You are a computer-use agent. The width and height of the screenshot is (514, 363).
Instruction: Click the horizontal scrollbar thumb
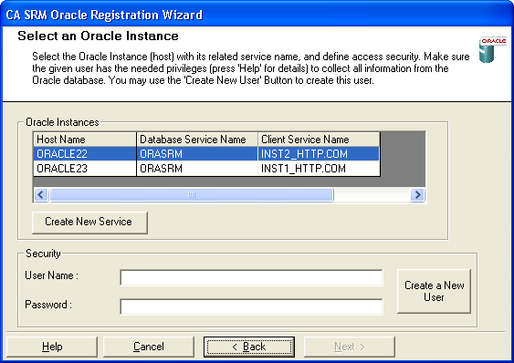click(x=192, y=194)
